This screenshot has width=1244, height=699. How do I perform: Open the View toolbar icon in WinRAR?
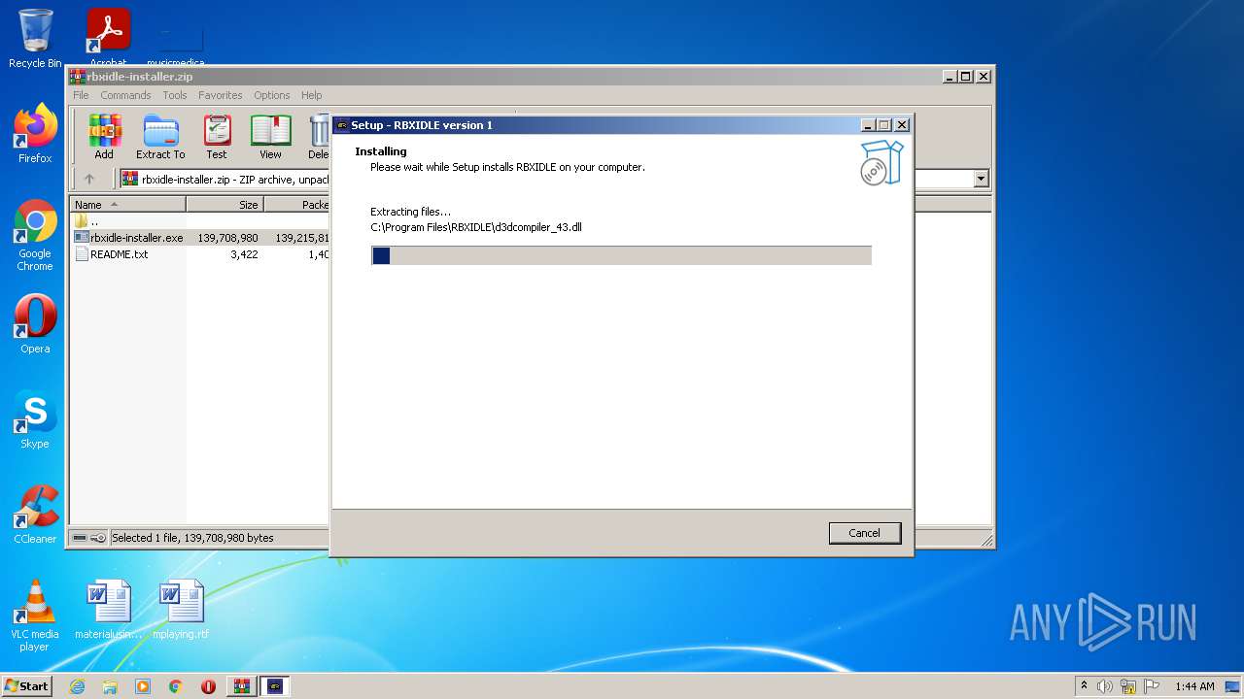point(270,137)
